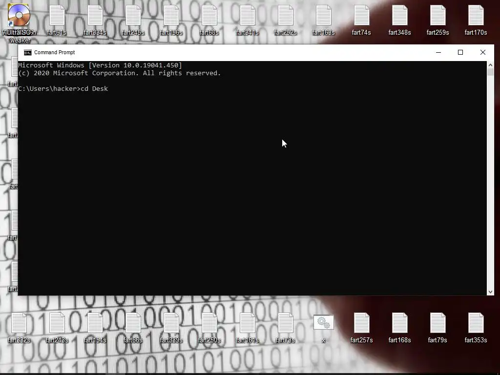500x375 pixels.
Task: Click the Command Prompt scrollbar down arrow
Action: pos(490,292)
